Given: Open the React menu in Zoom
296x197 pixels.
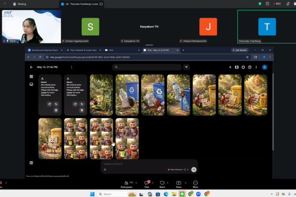Looking at the screenshot, I should pyautogui.click(x=162, y=184).
